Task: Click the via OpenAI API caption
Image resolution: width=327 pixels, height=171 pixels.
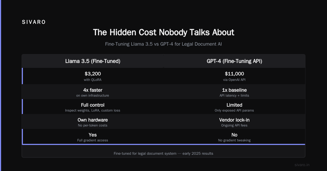Action: 234,80
